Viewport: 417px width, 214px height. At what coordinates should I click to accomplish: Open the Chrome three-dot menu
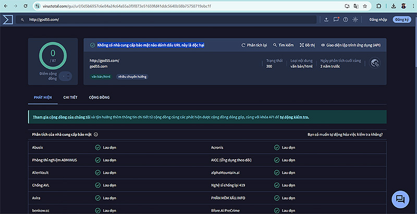[x=413, y=6]
